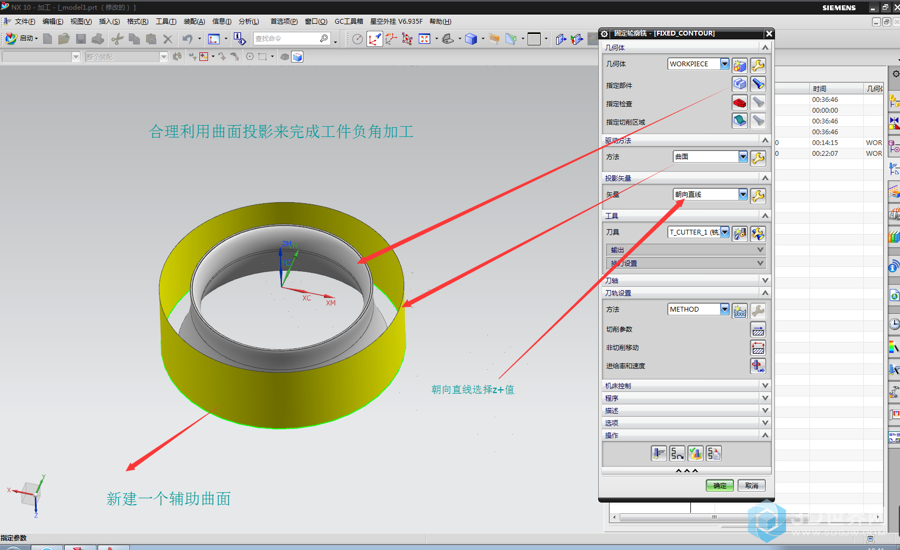Screen dimensions: 900x550
Task: Click the Open file folder icon
Action: pyautogui.click(x=64, y=39)
